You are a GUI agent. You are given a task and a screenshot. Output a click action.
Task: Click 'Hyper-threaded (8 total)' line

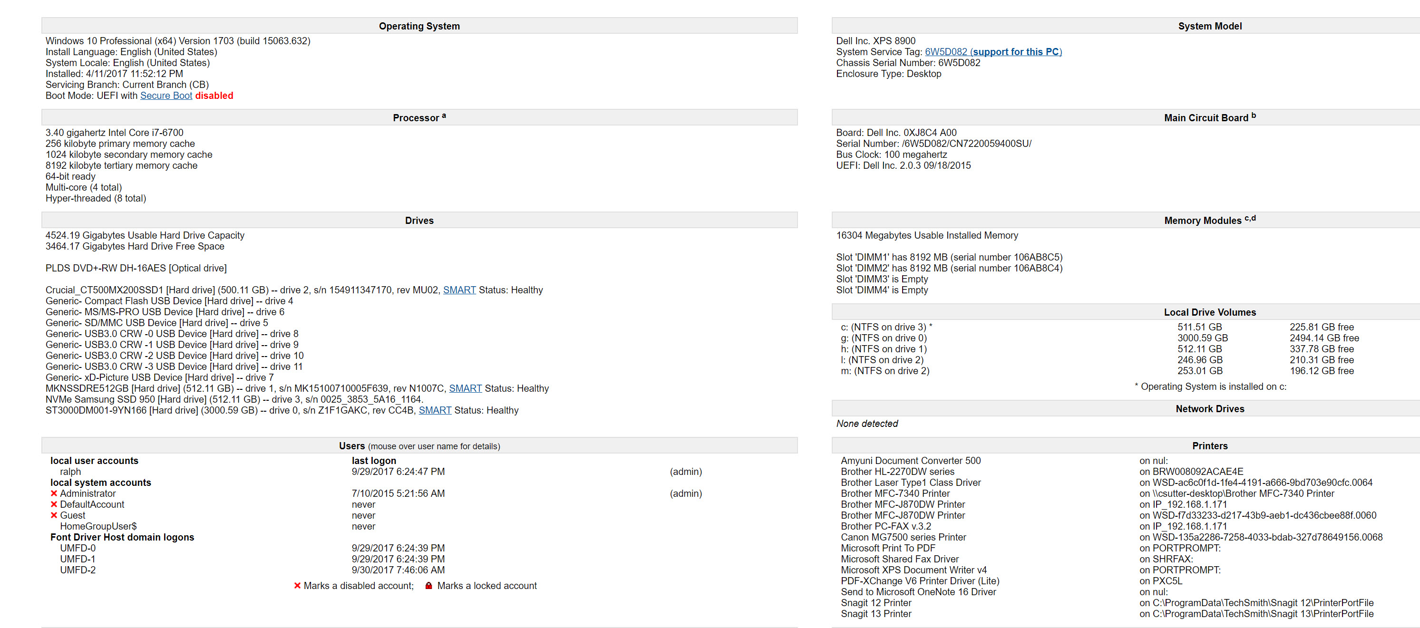point(96,198)
